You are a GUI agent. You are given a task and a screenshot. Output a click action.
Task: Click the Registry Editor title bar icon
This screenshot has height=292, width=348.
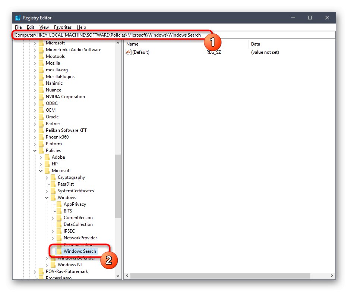(x=18, y=18)
